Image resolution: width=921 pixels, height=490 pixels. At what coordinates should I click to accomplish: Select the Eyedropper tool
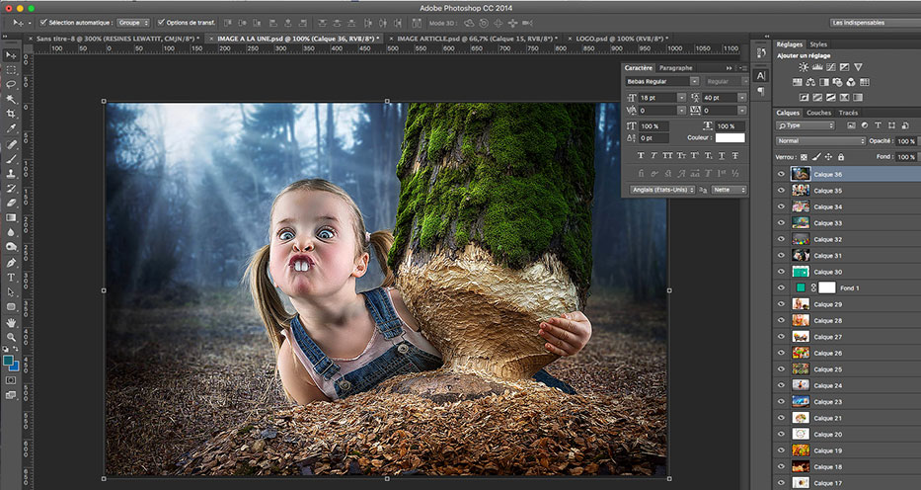(11, 128)
